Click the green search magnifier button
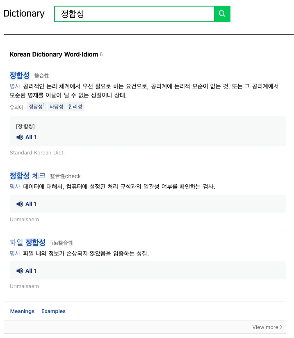This screenshot has width=294, height=338. (222, 14)
